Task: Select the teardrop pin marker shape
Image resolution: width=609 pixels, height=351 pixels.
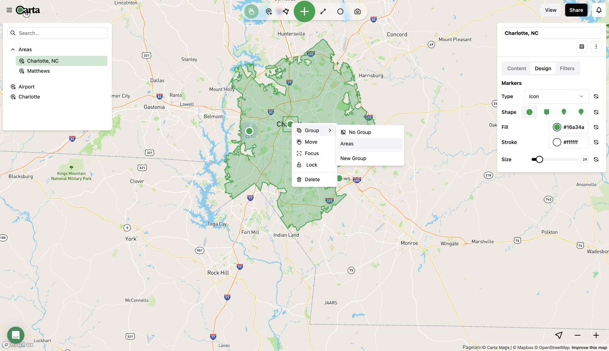Action: point(564,112)
